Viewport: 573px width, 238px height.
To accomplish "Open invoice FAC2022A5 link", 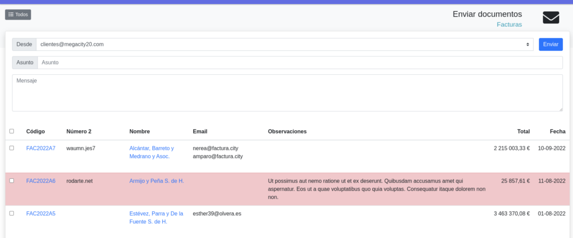I will [x=41, y=213].
